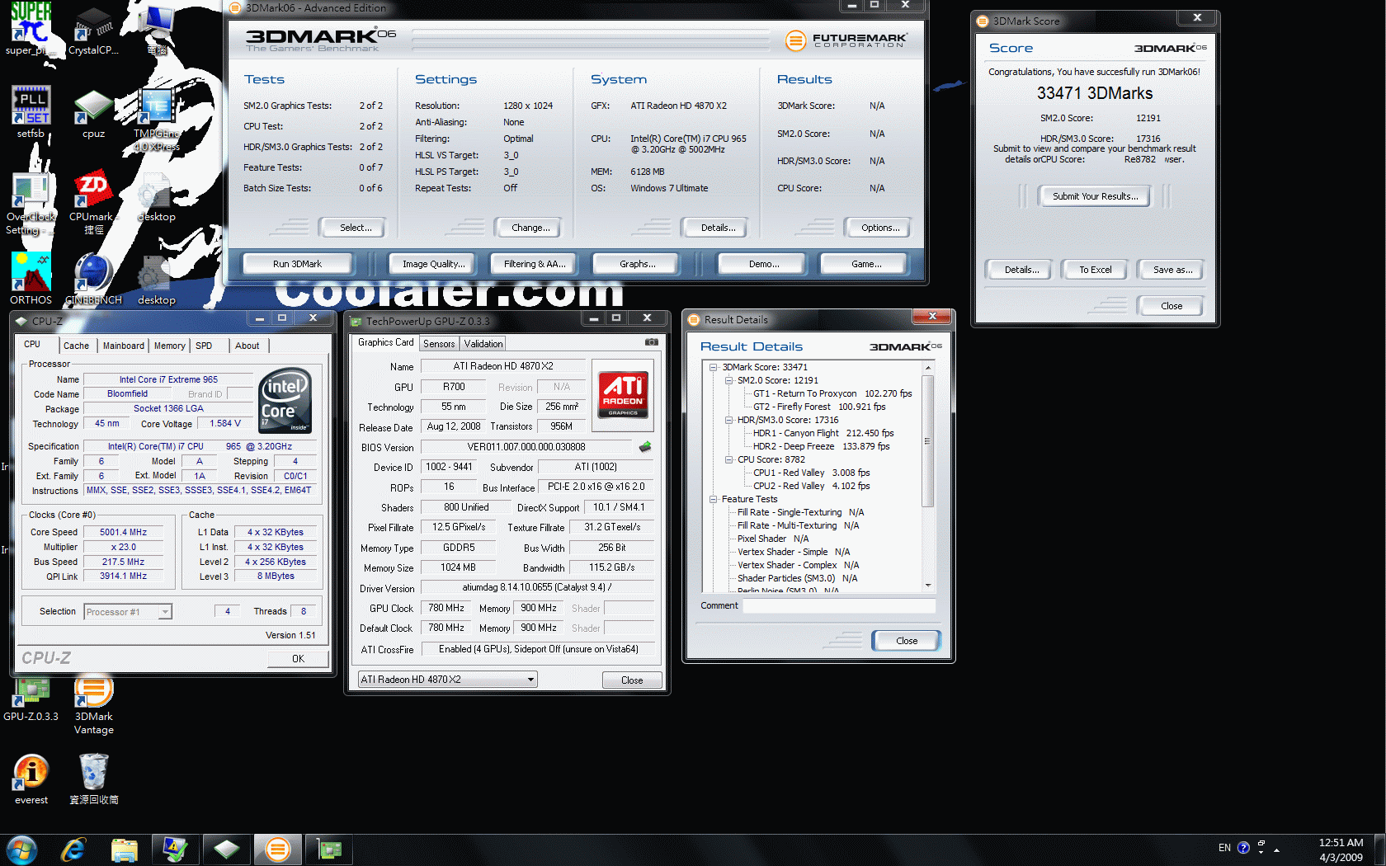Open the EN language bar indicator
This screenshot has width=1386, height=866.
point(1224,847)
